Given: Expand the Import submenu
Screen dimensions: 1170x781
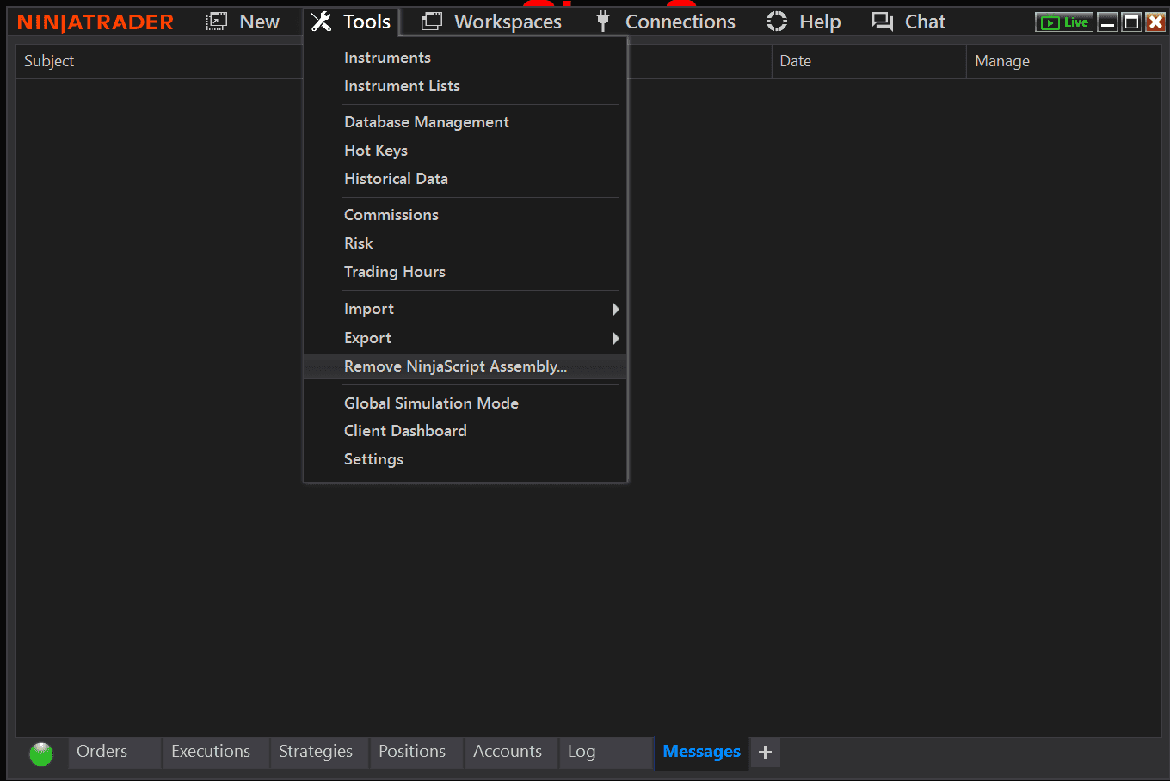Looking at the screenshot, I should click(x=369, y=309).
